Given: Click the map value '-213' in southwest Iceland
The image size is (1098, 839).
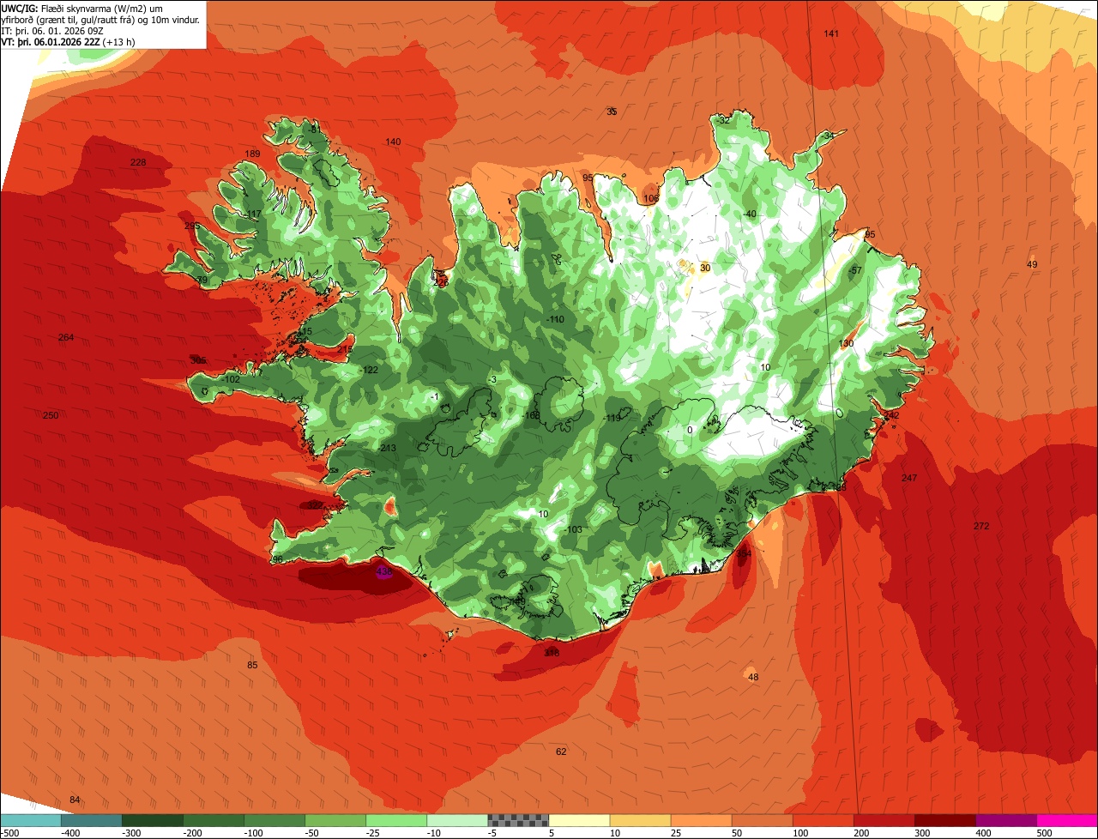Looking at the screenshot, I should click(387, 448).
